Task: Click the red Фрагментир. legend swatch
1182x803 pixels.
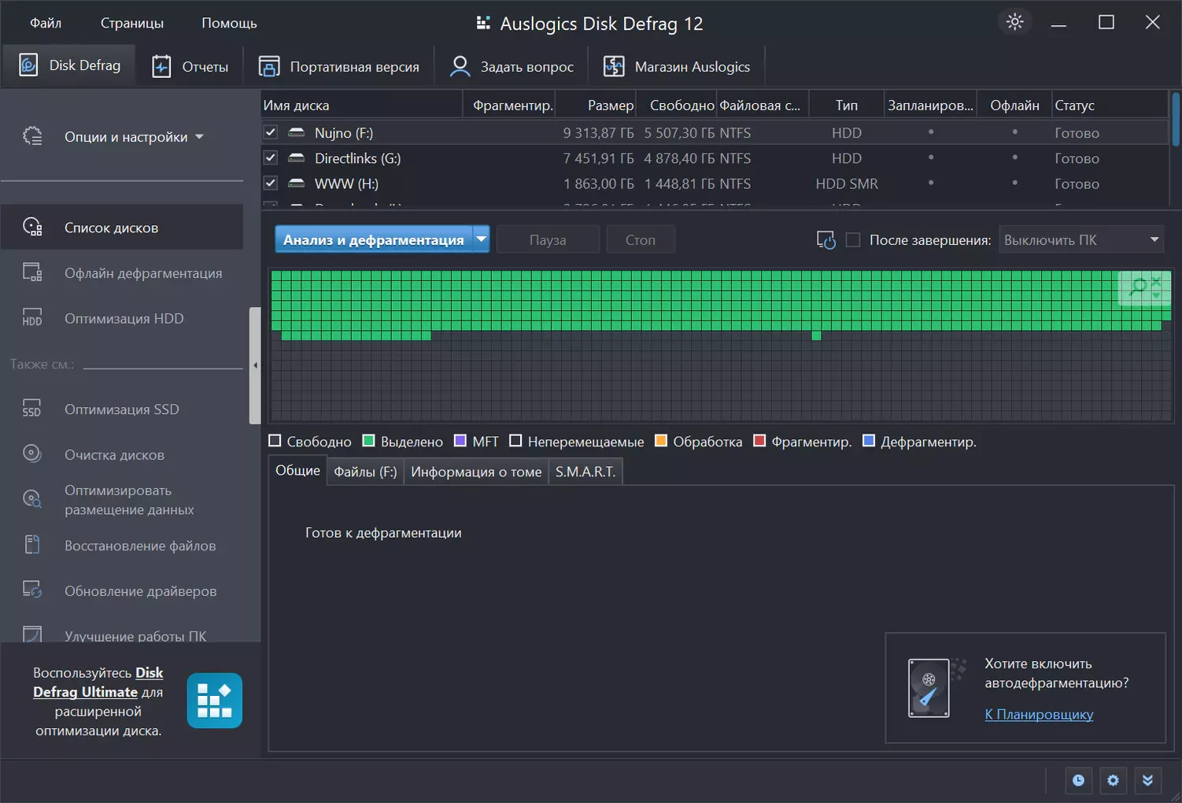Action: [759, 441]
